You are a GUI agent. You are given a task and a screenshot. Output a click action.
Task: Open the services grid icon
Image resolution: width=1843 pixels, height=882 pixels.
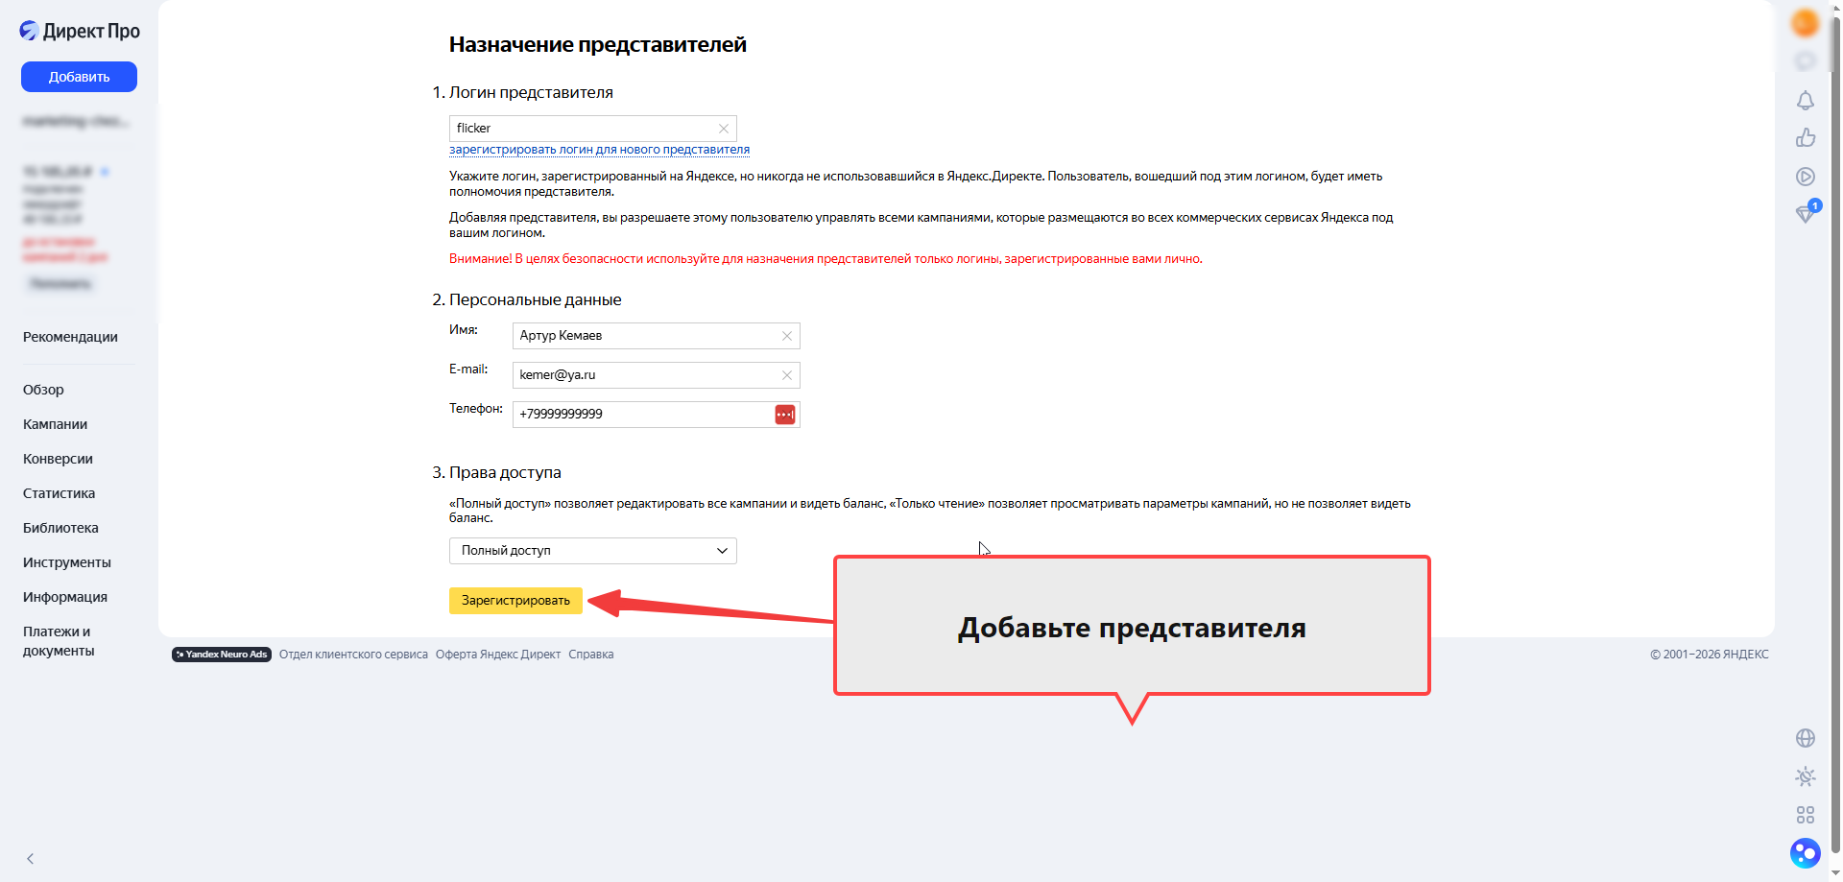1805,815
